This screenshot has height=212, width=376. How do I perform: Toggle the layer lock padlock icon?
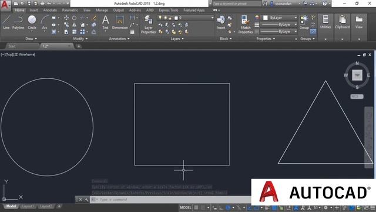(x=170, y=18)
